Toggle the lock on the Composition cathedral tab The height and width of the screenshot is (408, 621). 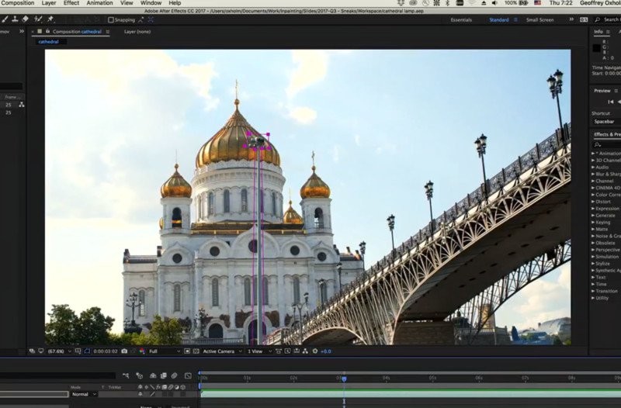(47, 31)
